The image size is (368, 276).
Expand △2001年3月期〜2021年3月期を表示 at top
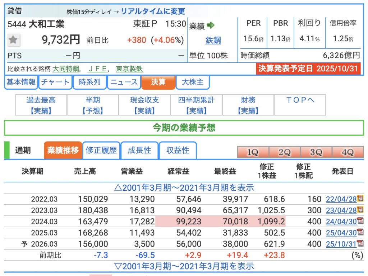coord(184,187)
